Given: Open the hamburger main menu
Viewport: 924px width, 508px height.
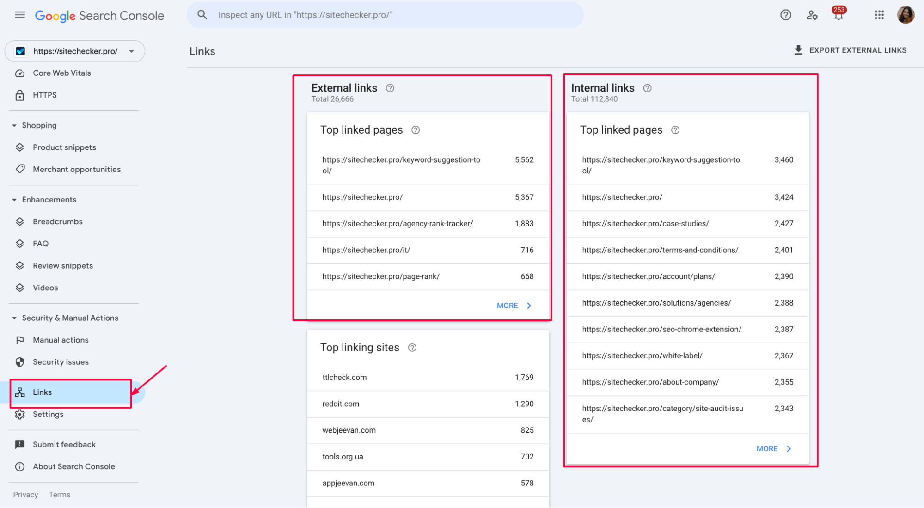Looking at the screenshot, I should (x=19, y=15).
